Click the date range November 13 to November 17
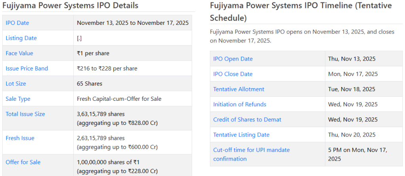The image size is (405, 176). [x=133, y=23]
